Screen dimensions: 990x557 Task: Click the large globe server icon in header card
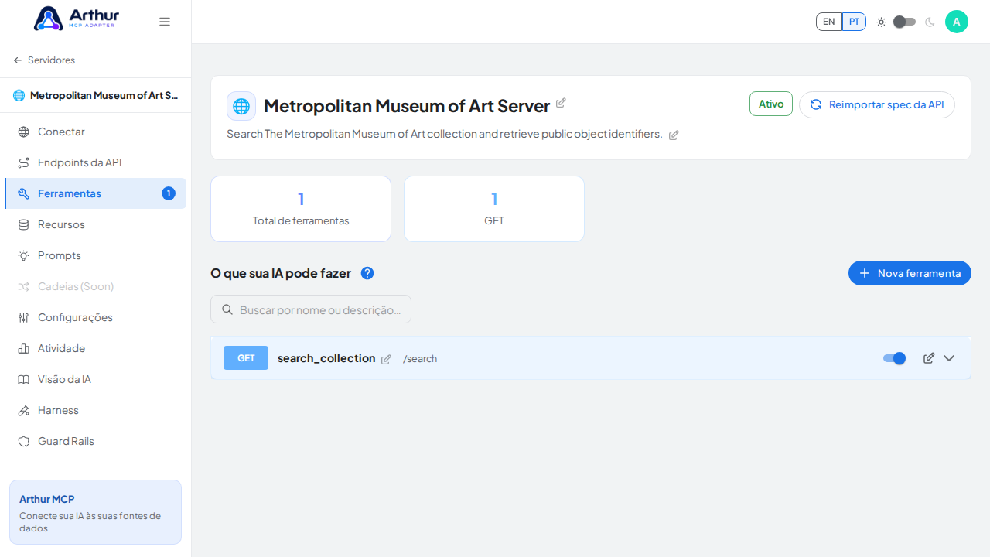(x=241, y=106)
